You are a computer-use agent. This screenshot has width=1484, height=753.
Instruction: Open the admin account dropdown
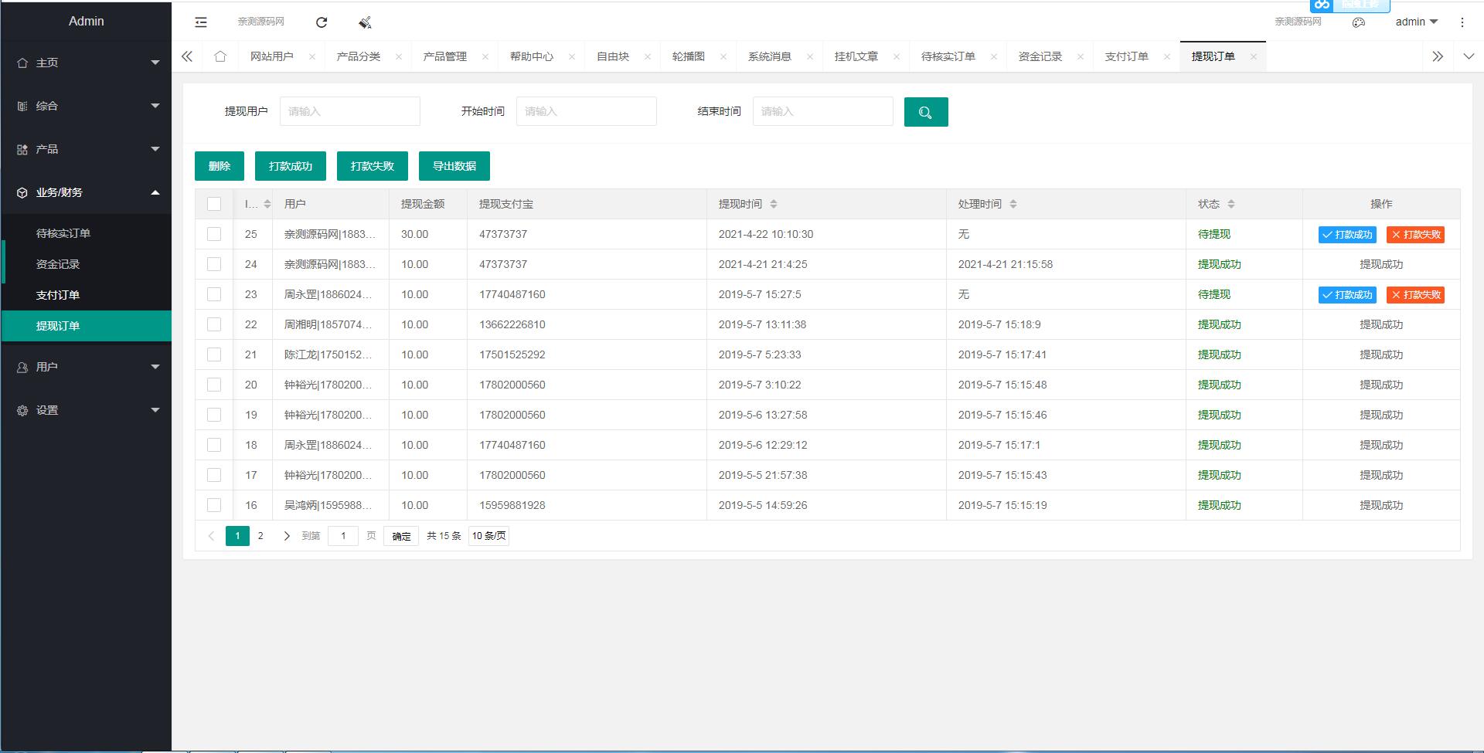(1416, 22)
